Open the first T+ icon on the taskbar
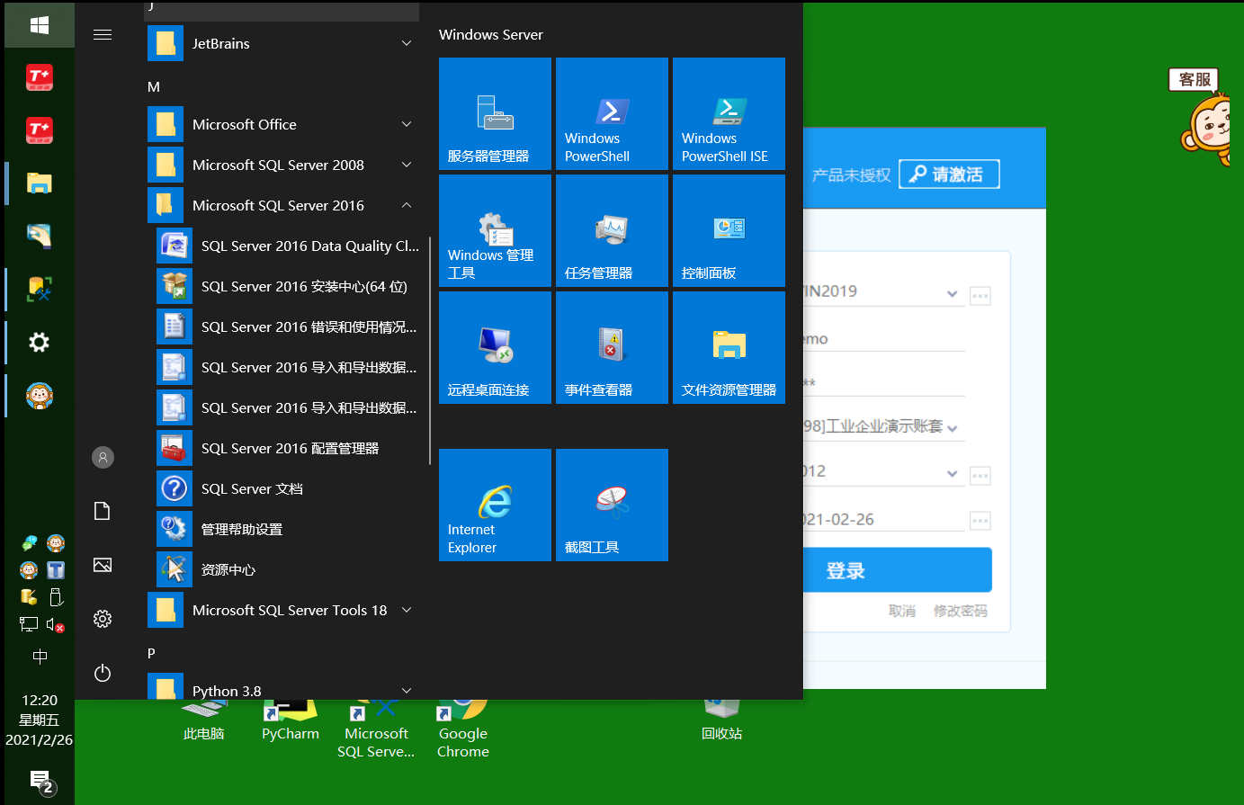 [x=40, y=77]
